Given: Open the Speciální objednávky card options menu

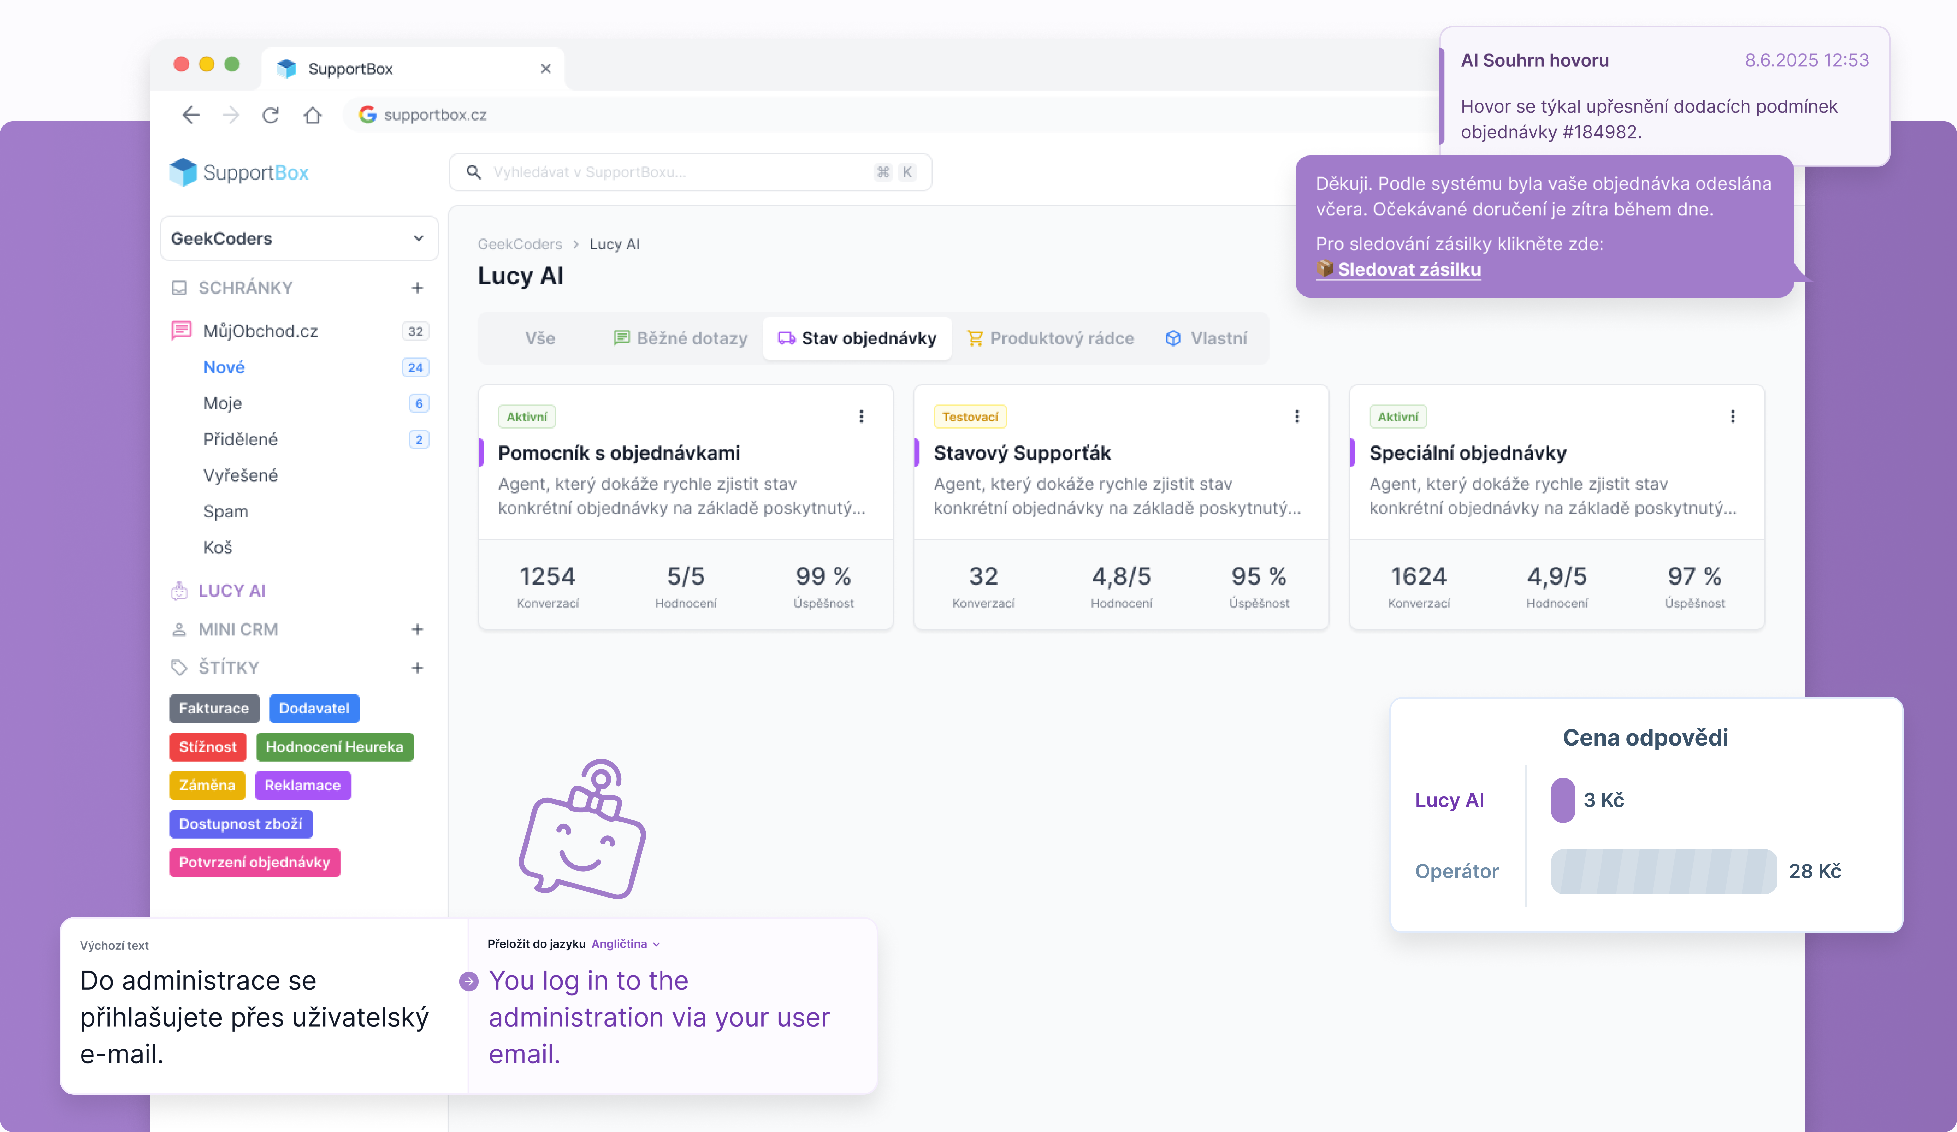Looking at the screenshot, I should coord(1733,417).
